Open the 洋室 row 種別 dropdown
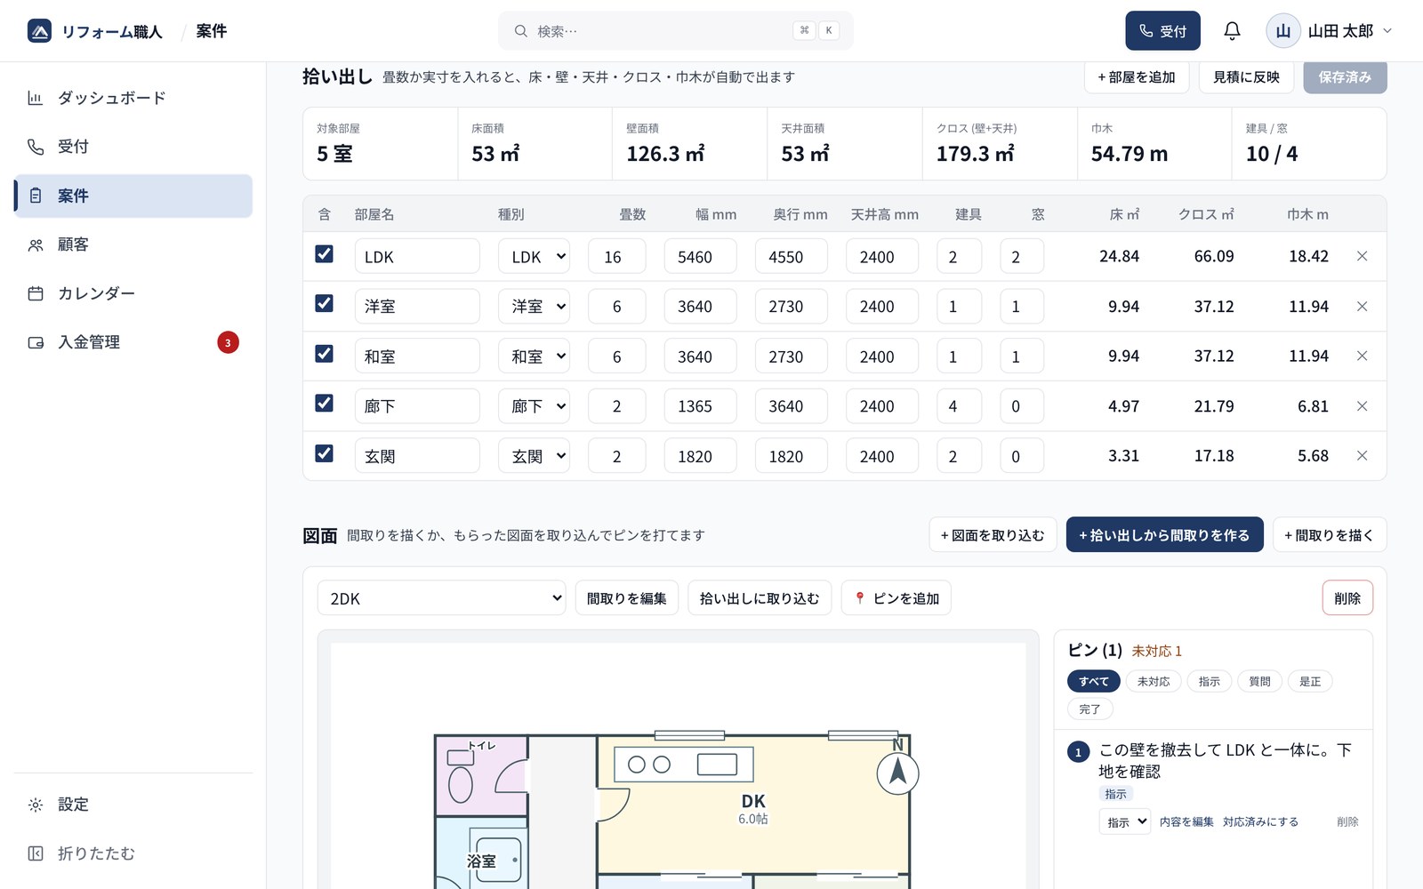This screenshot has width=1423, height=889. click(x=534, y=306)
